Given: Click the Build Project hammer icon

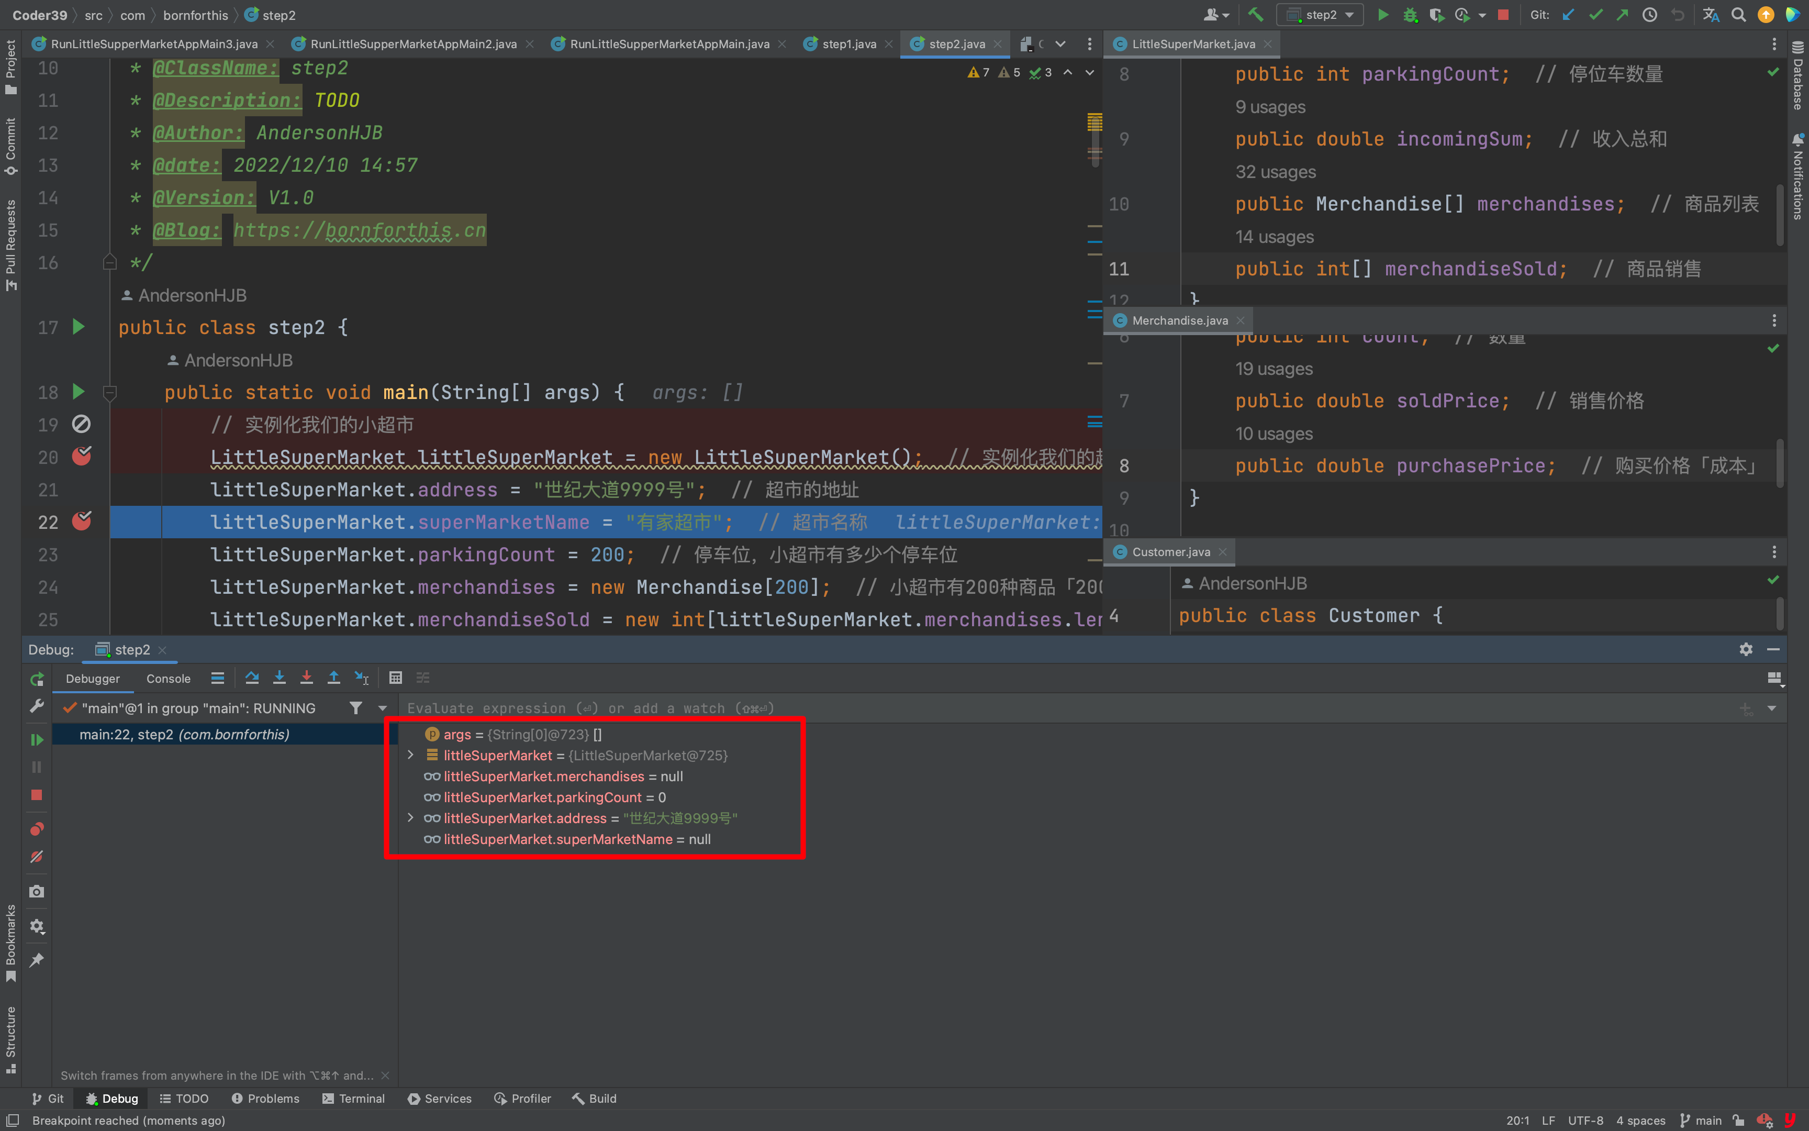Looking at the screenshot, I should [1256, 15].
